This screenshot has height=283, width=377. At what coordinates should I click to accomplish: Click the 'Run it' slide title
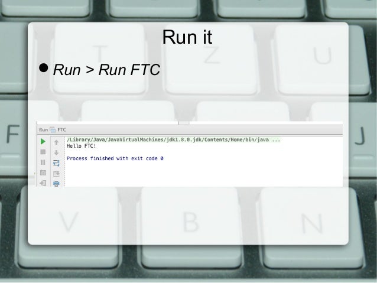pyautogui.click(x=187, y=37)
